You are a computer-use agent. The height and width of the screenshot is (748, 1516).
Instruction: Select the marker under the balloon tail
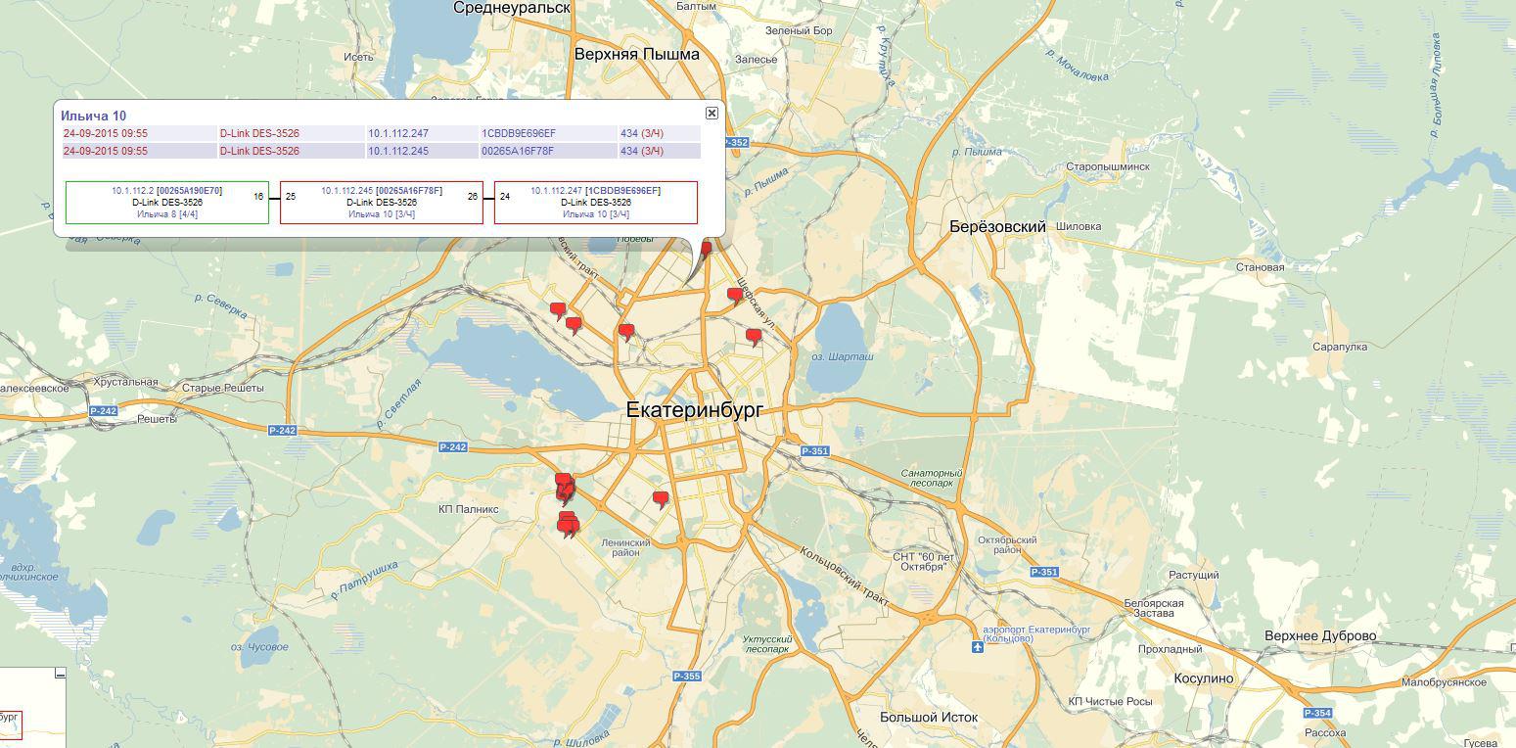click(x=706, y=249)
